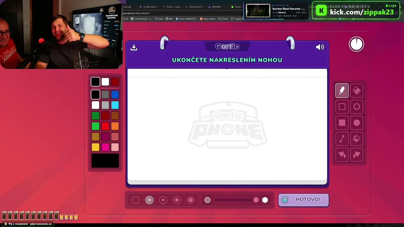Pick the filled rectangle tool
Image resolution: width=404 pixels, height=227 pixels.
tap(342, 123)
